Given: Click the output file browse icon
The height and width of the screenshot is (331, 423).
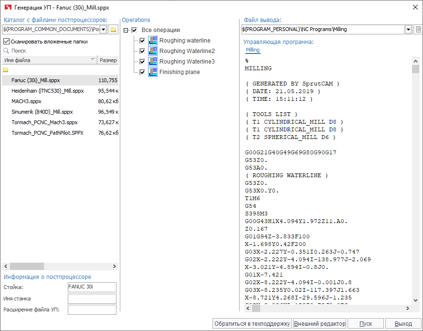Looking at the screenshot, I should pyautogui.click(x=418, y=30).
